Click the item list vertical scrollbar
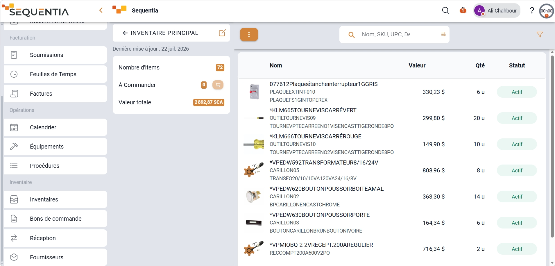This screenshot has width=555, height=266. click(552, 147)
